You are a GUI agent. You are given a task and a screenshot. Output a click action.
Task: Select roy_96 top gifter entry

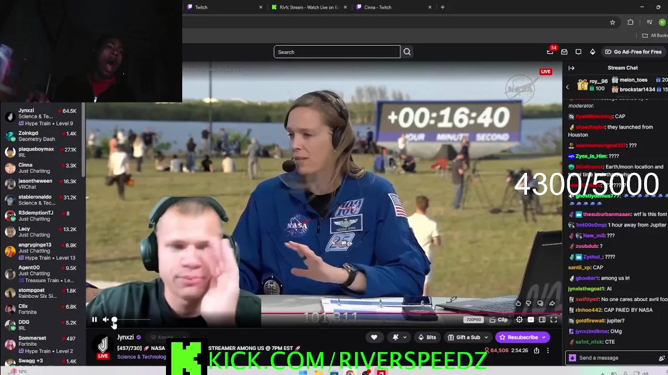pyautogui.click(x=593, y=85)
